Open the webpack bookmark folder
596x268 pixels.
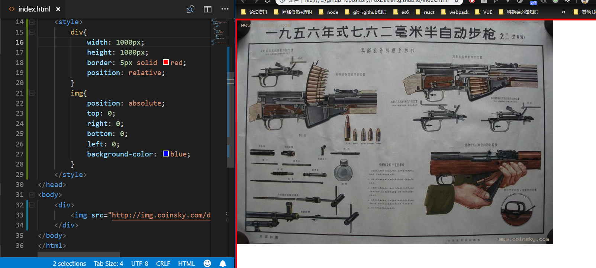pos(455,12)
